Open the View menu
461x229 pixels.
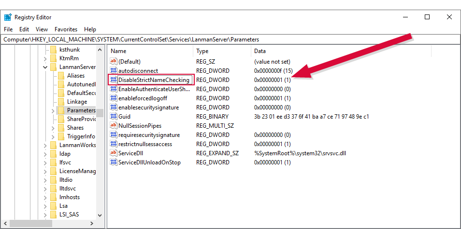point(42,29)
